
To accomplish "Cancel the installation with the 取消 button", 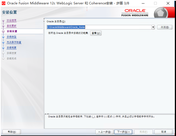I will point(164,132).
